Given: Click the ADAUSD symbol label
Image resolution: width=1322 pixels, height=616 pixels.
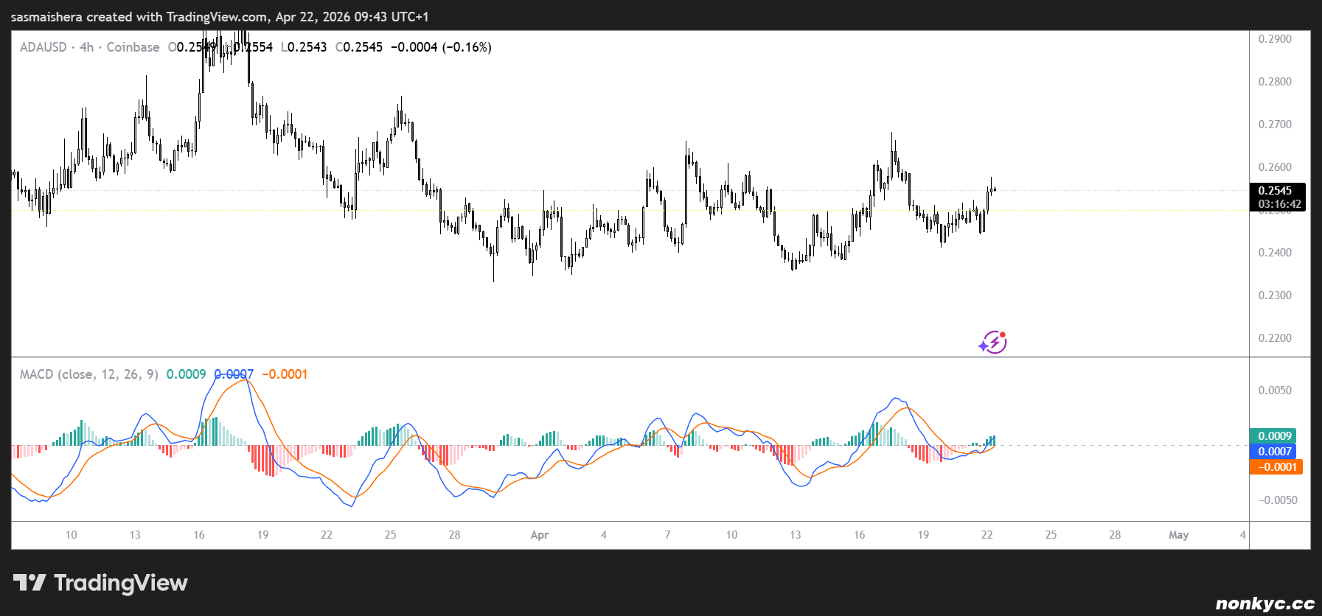Looking at the screenshot, I should [43, 47].
